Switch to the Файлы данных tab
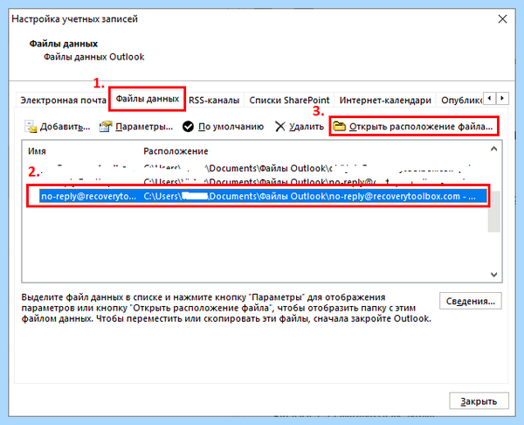The width and height of the screenshot is (524, 425). pyautogui.click(x=148, y=99)
